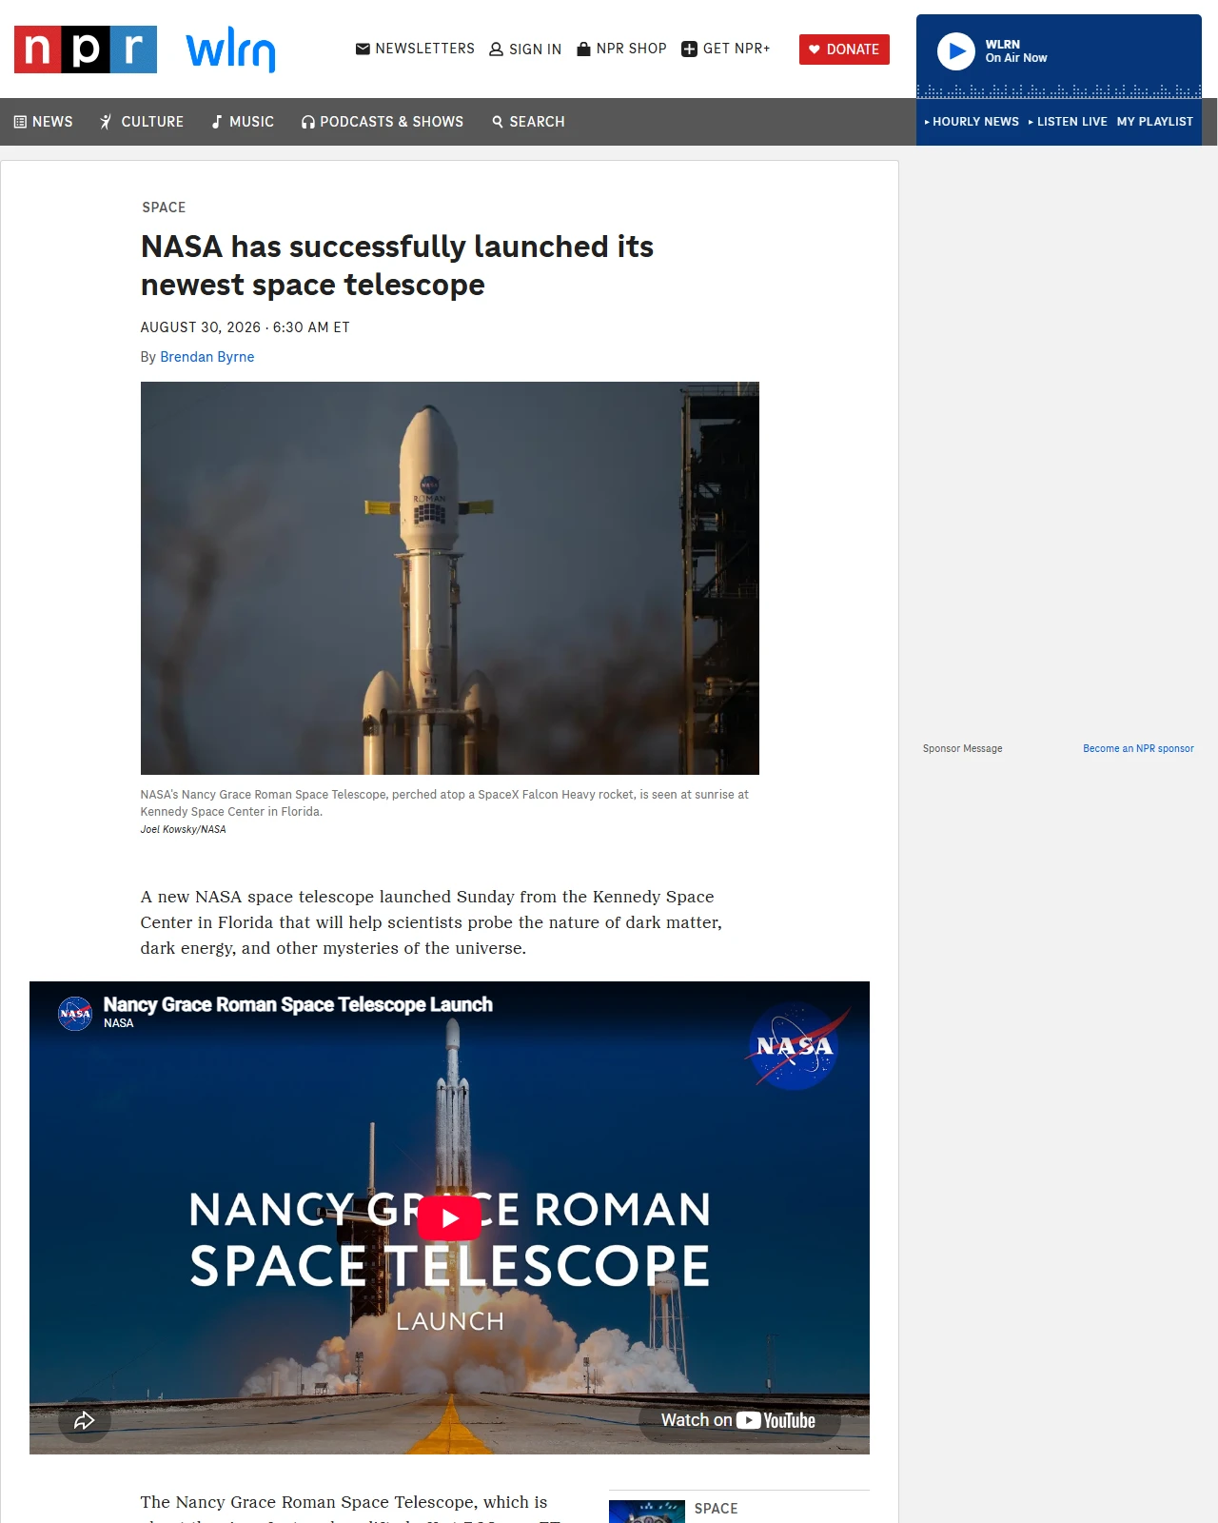Screen dimensions: 1218x1523
Task: Click the Donate button
Action: 844,49
